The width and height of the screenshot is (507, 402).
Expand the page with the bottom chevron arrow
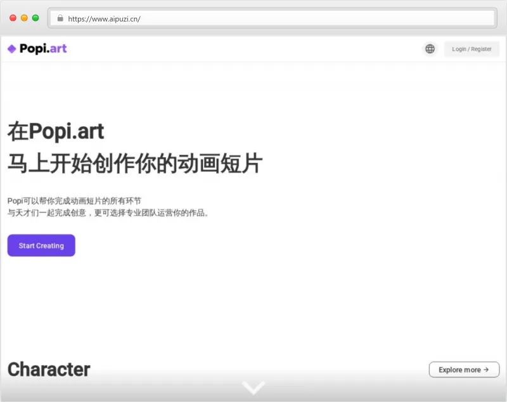[253, 387]
